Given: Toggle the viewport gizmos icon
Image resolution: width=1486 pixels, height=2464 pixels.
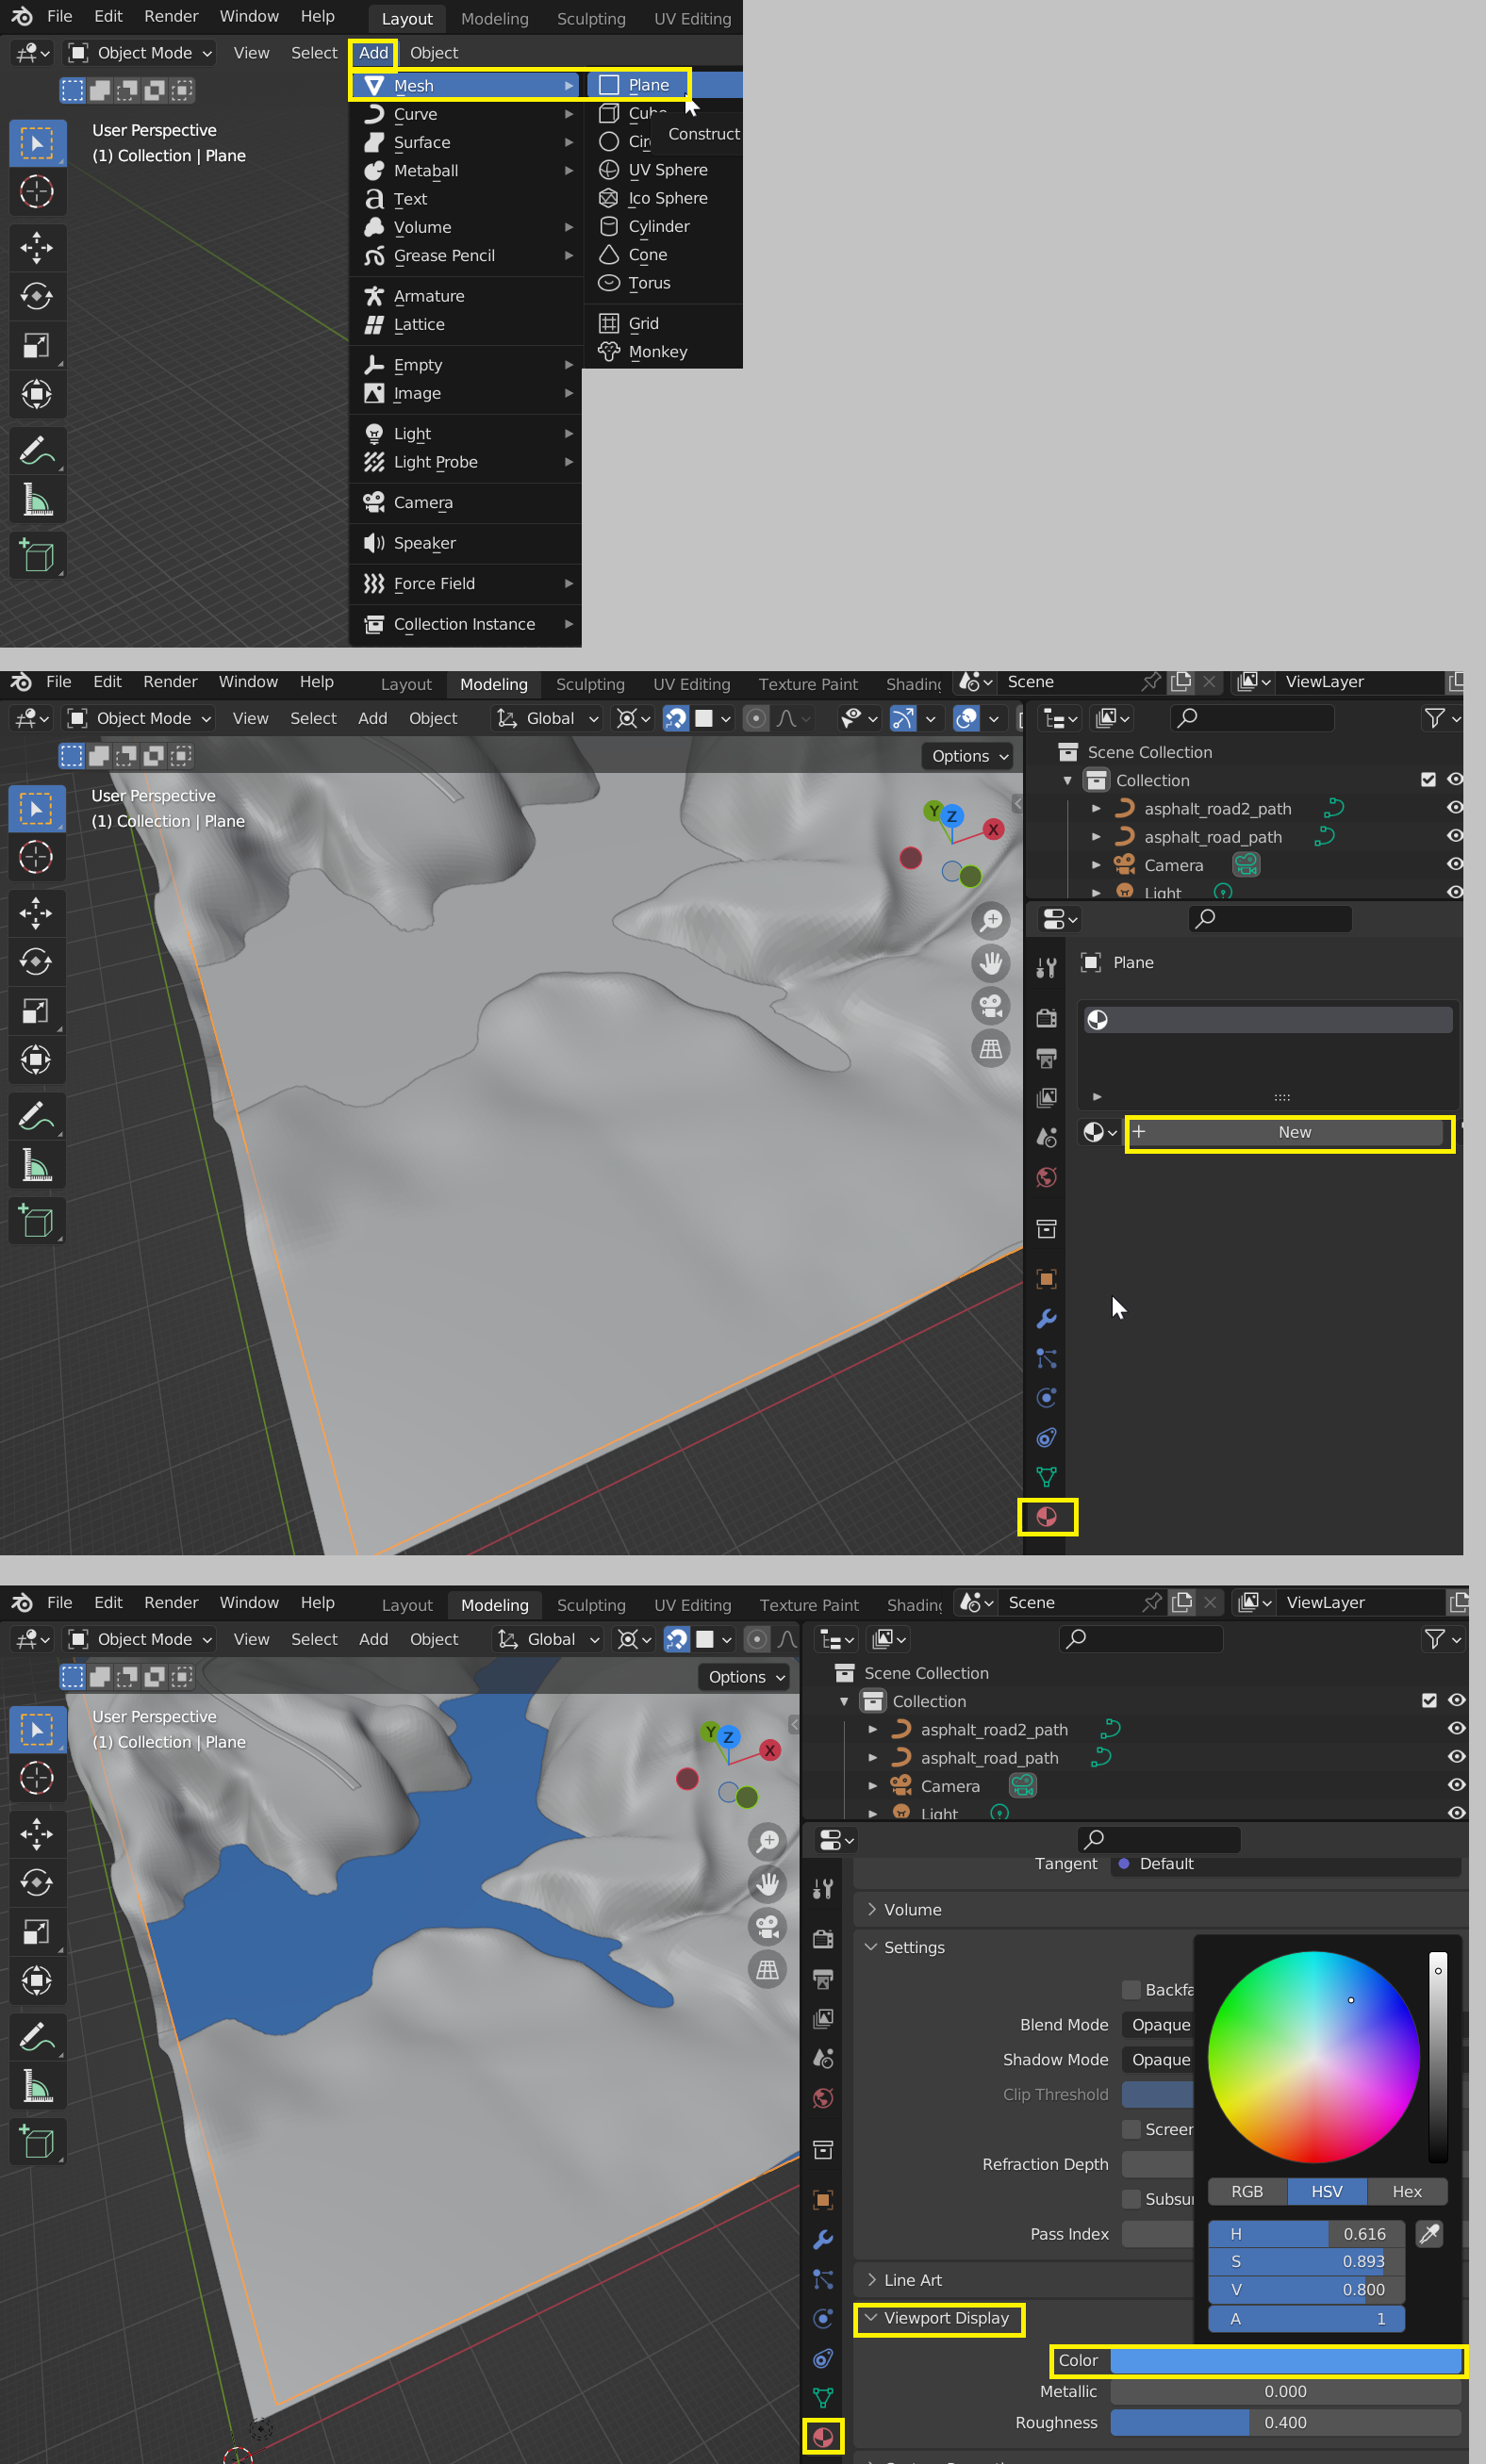Looking at the screenshot, I should (x=903, y=718).
